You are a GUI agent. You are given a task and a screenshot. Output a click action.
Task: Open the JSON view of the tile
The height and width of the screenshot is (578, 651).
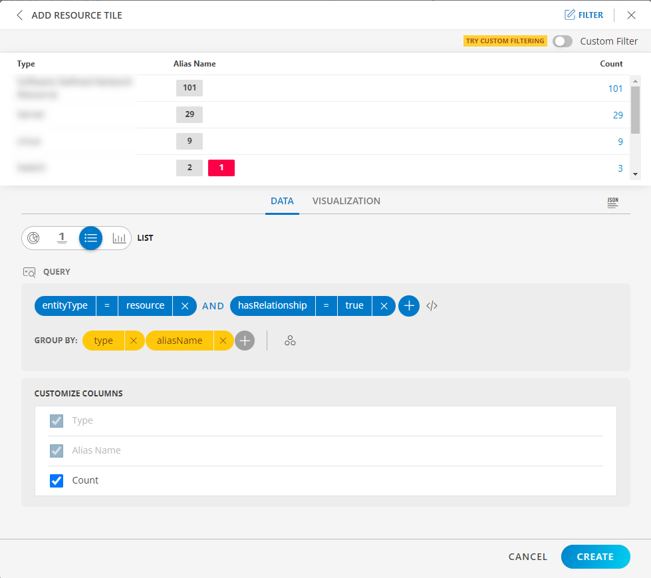click(612, 202)
